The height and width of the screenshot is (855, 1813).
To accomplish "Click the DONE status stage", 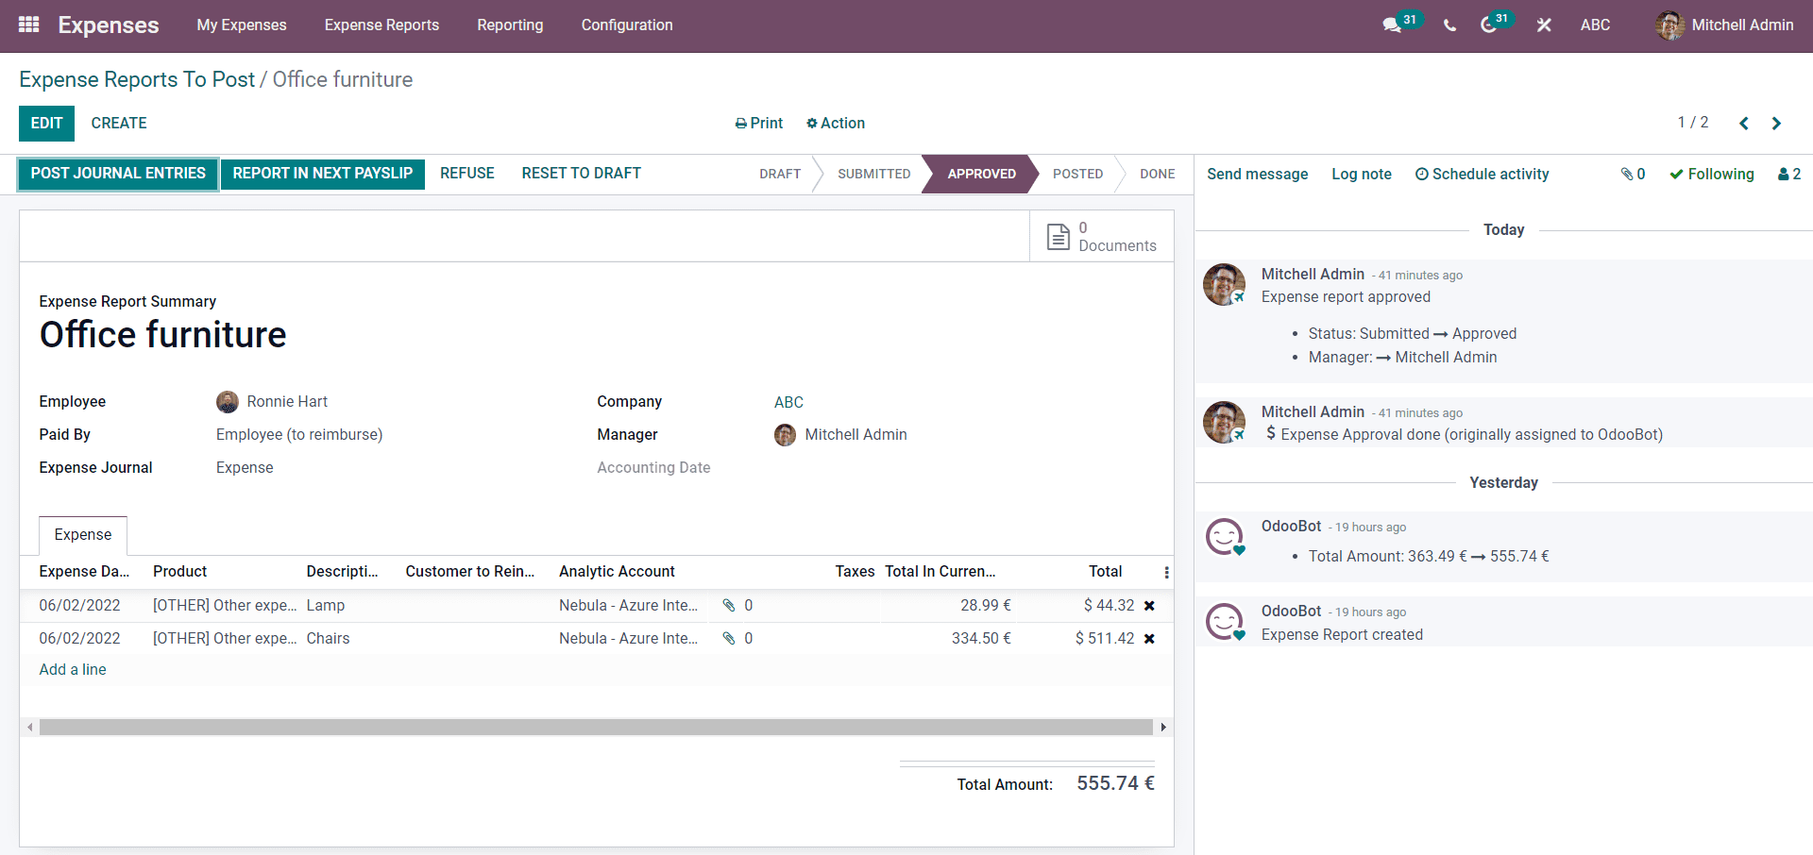I will pyautogui.click(x=1158, y=175).
